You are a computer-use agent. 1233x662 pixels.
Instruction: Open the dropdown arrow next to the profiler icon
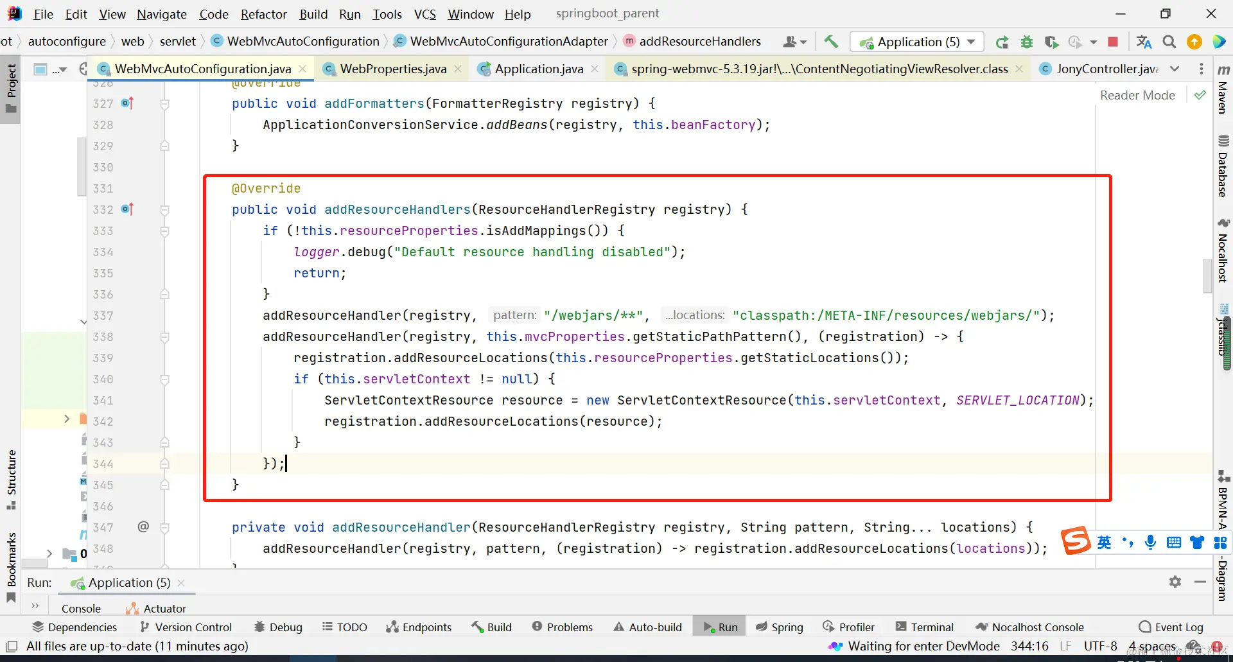pos(1093,42)
